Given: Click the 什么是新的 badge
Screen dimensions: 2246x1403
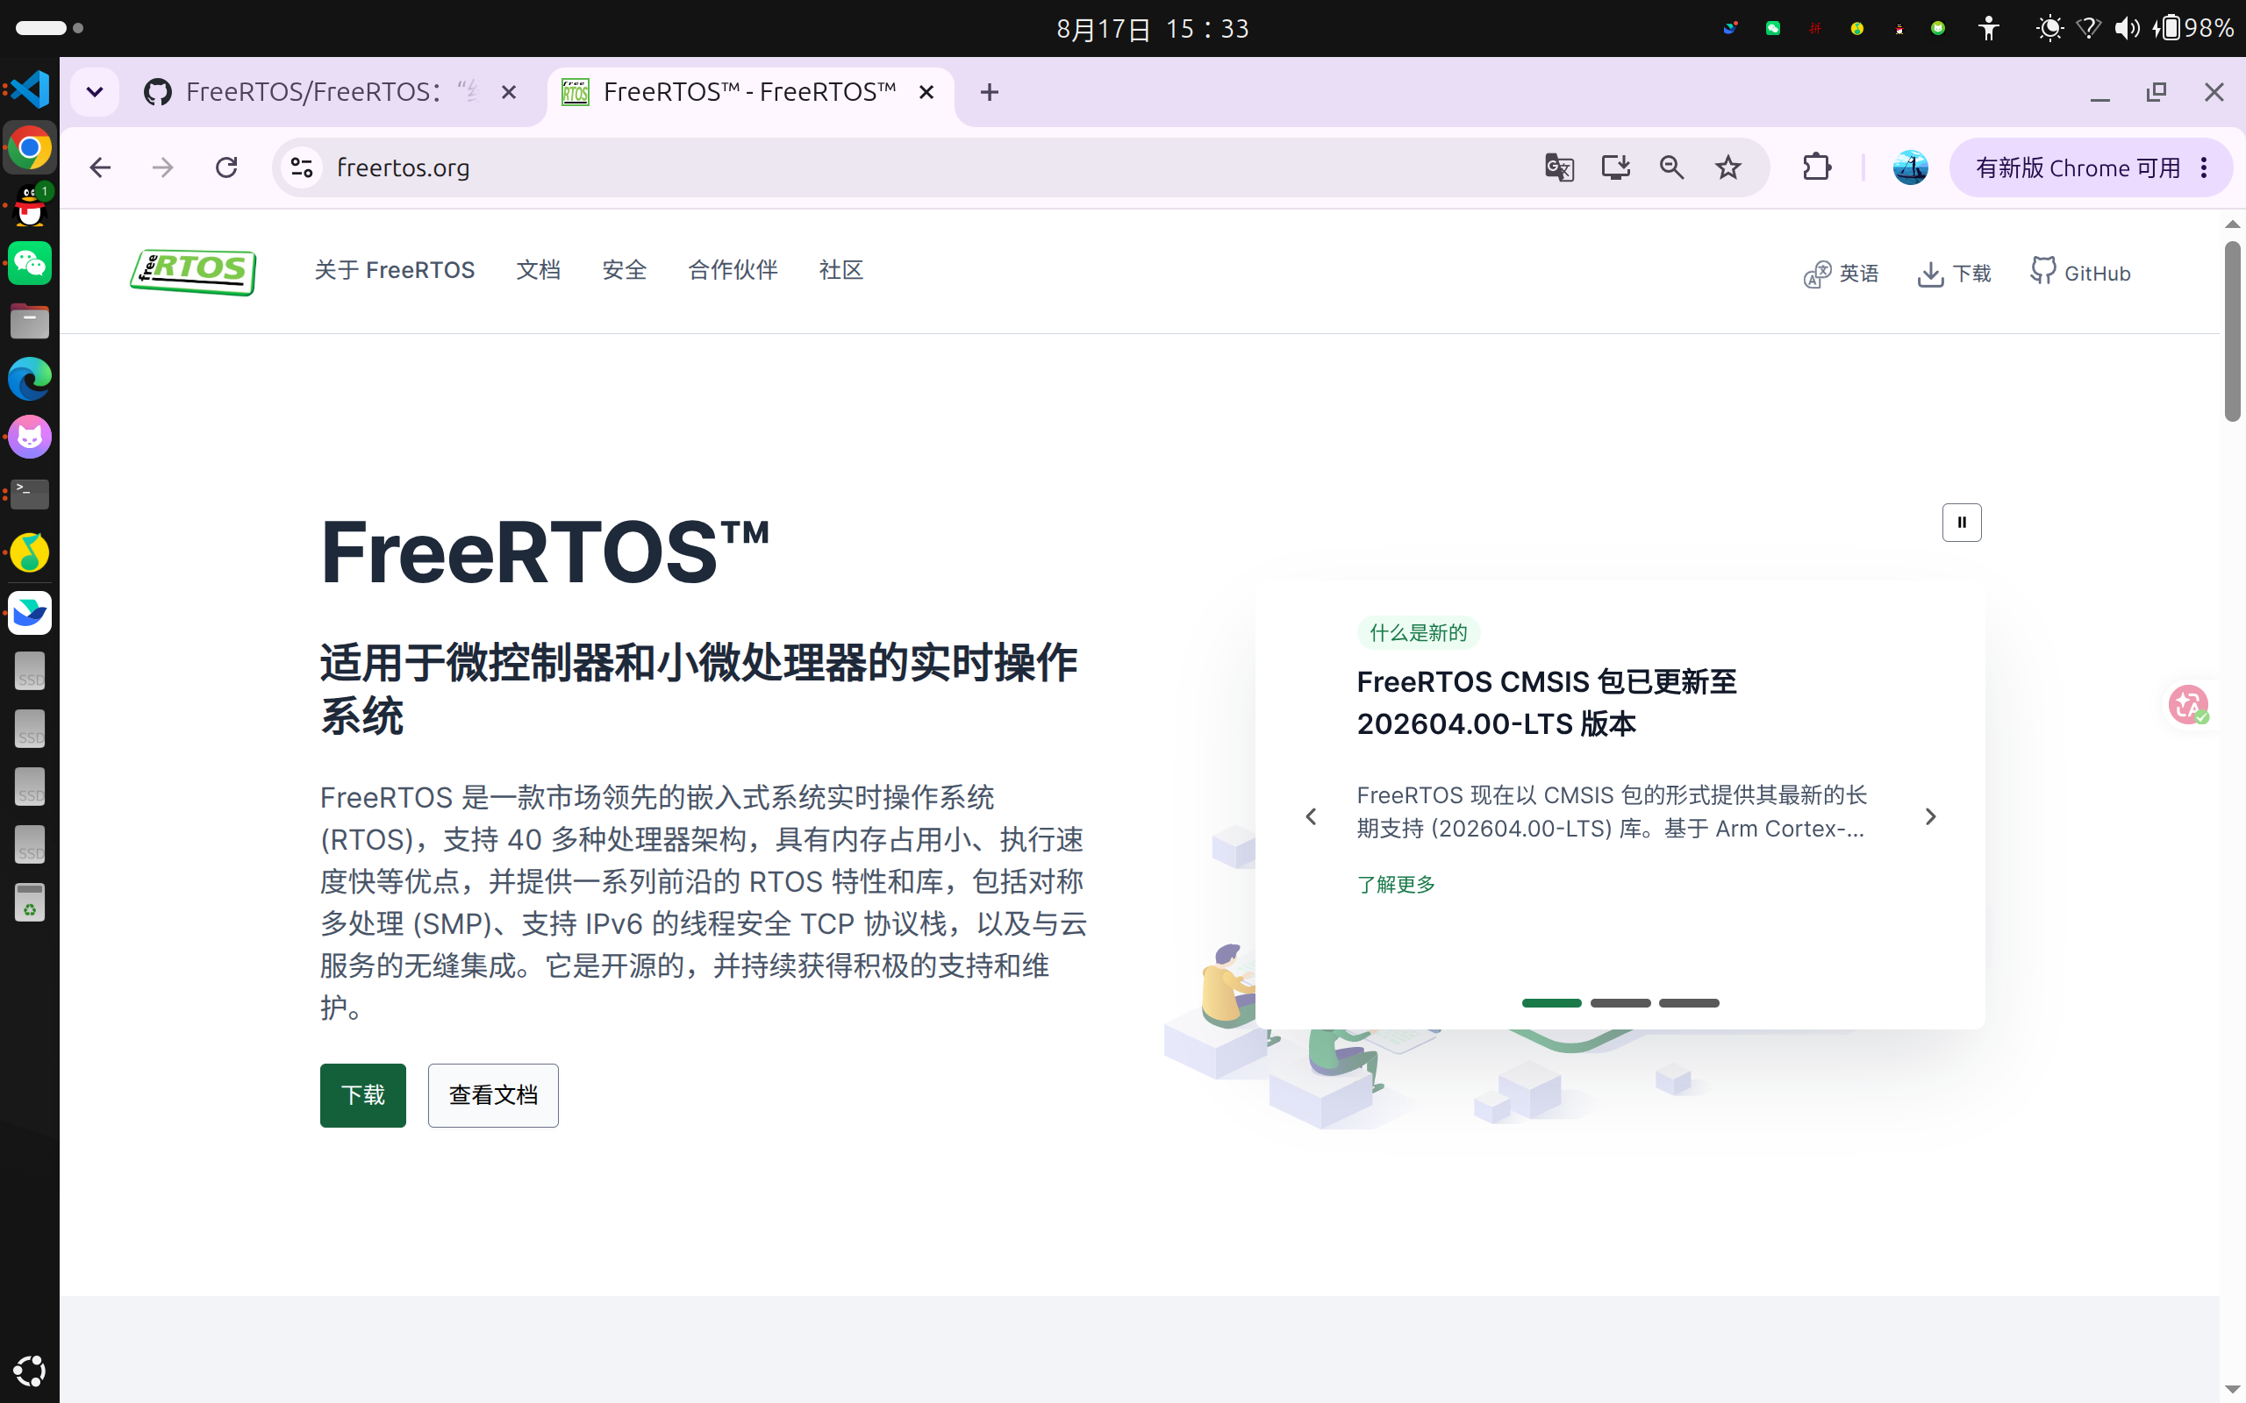Looking at the screenshot, I should pos(1418,633).
